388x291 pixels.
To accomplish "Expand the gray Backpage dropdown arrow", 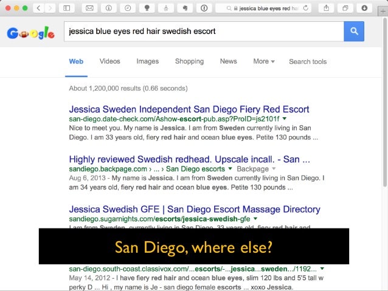I will 274,169.
